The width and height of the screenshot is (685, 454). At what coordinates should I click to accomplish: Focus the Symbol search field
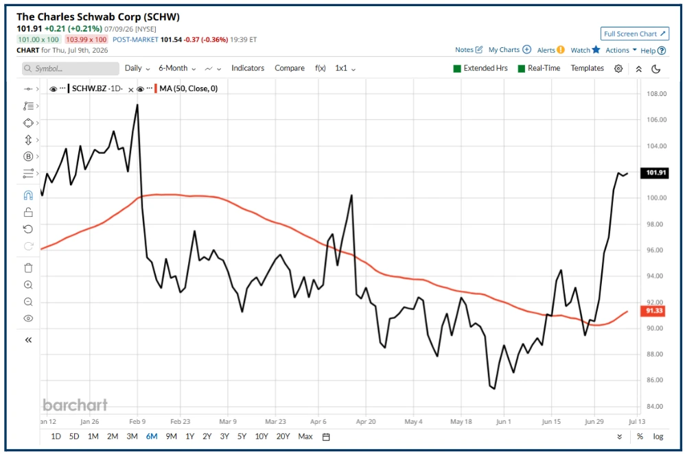71,69
